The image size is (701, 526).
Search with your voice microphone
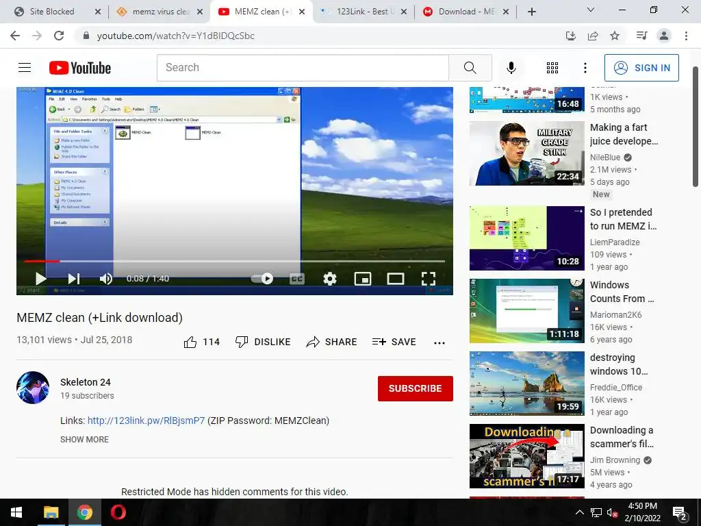coord(511,68)
